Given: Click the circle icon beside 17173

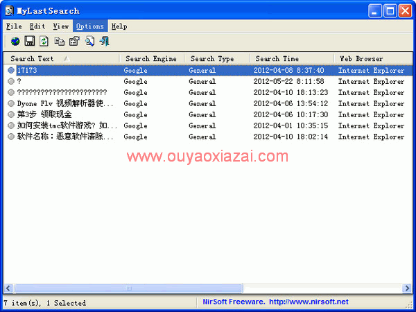Looking at the screenshot, I should coord(11,70).
